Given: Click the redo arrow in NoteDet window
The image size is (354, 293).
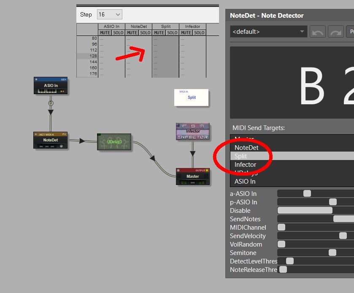Looking at the screenshot, I should pos(335,32).
